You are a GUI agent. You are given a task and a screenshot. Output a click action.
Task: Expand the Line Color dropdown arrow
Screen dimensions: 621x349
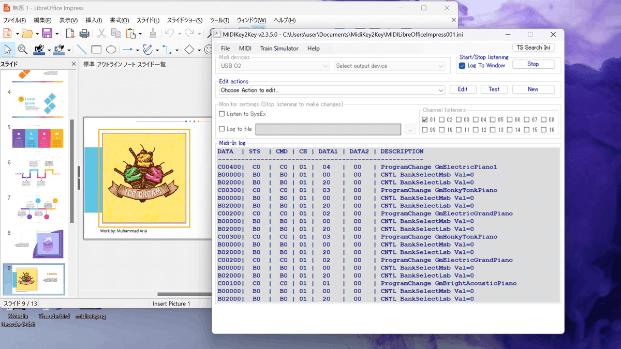point(48,50)
